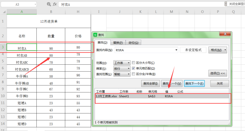Open the Format(M) dropdown arrow
This screenshot has width=245, height=131.
click(x=225, y=50)
